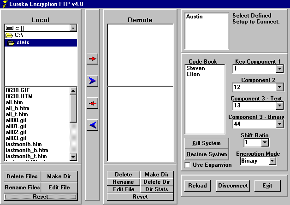Click the large blue right-arrow upload button

pos(93,81)
